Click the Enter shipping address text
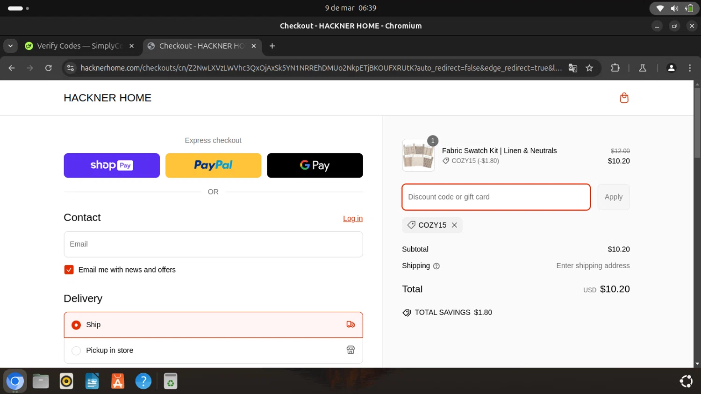The image size is (701, 394). [593, 265]
